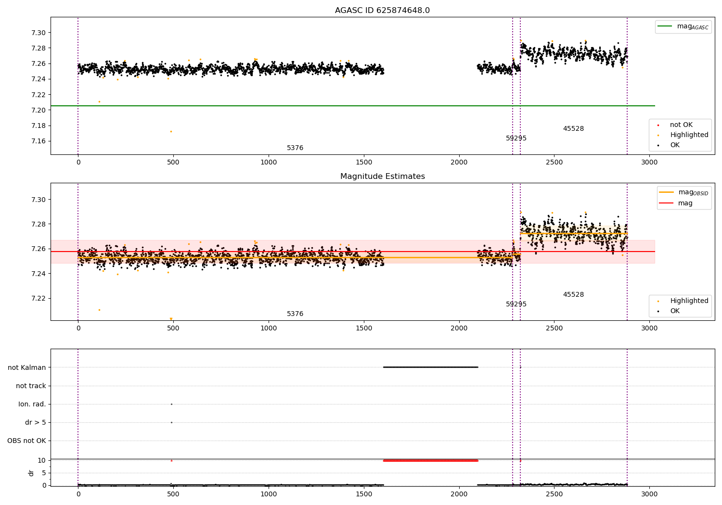722x505 pixels.
Task: Click 'Ion. rad.' flag marker near 500
Action: 171,404
